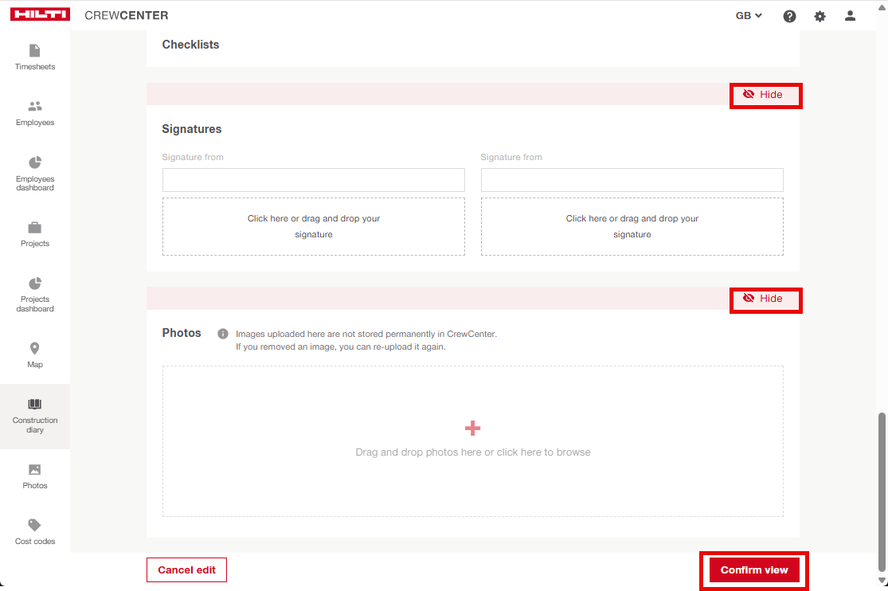This screenshot has height=591, width=888.
Task: Click the left Signature from field
Action: pos(313,180)
